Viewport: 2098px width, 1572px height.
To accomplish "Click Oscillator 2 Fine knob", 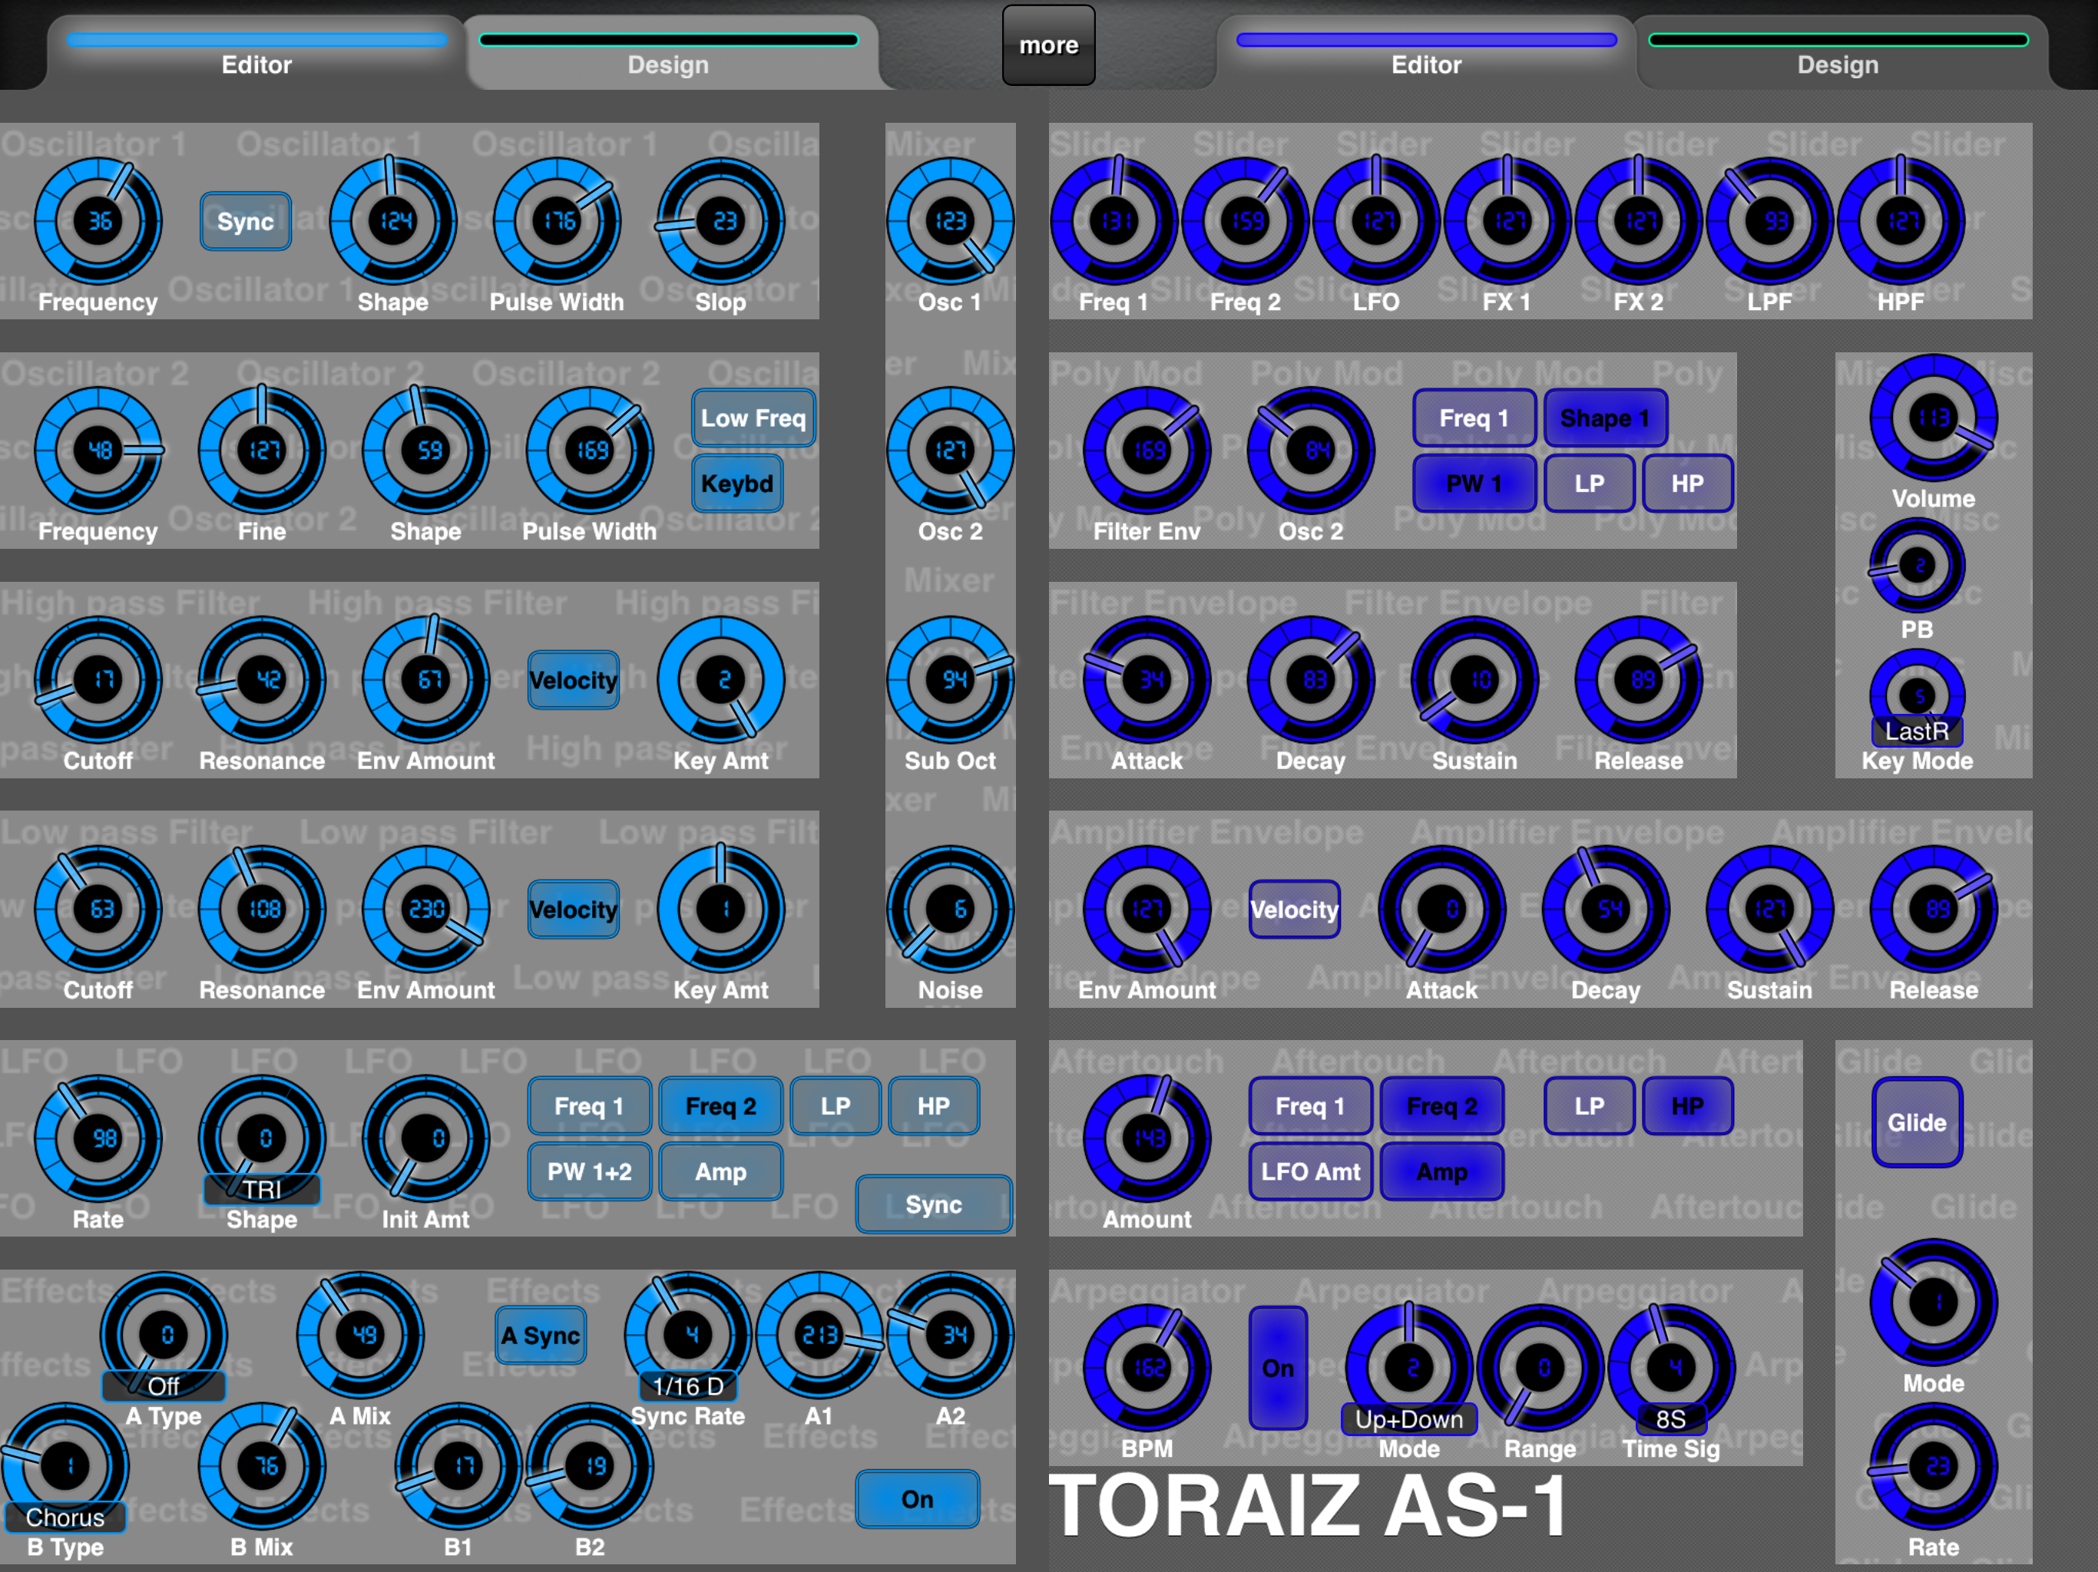I will [262, 451].
